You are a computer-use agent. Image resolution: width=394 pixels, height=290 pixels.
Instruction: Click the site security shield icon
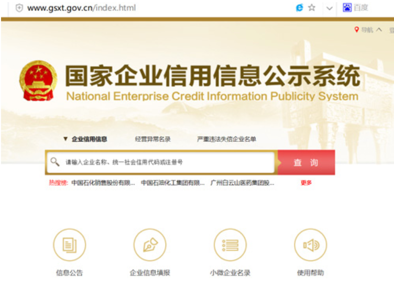[x=19, y=8]
